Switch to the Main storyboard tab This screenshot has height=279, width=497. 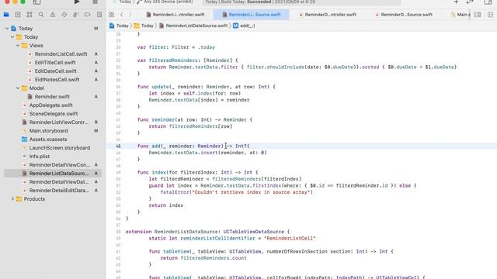coord(460,15)
